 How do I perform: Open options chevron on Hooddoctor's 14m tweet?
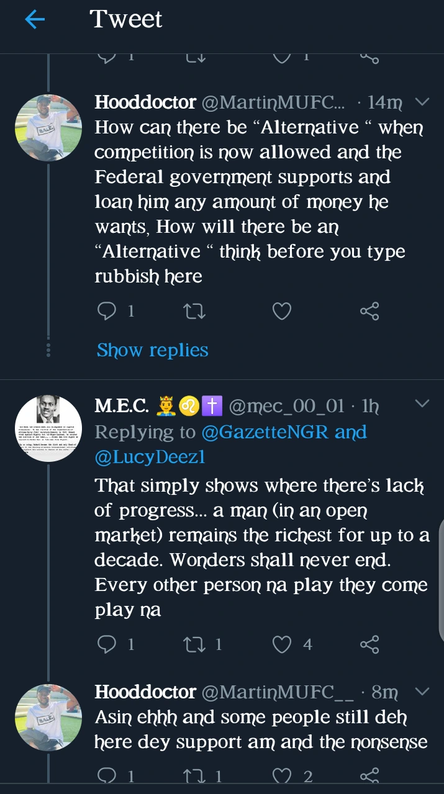pyautogui.click(x=422, y=102)
